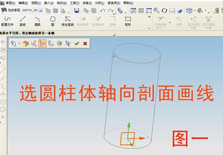The image size is (223, 155).
Task: Click the Fit view icon with orange X
Action: 133,11
